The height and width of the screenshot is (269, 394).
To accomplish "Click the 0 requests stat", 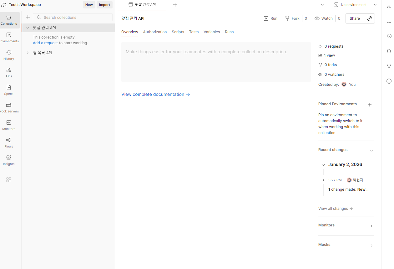I will pos(331,46).
